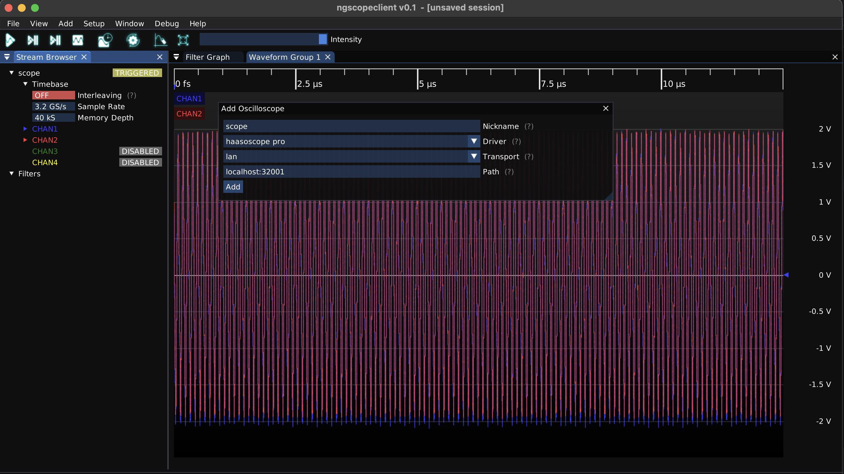Click the single trigger toolbar icon
This screenshot has height=474, width=844.
[x=33, y=40]
